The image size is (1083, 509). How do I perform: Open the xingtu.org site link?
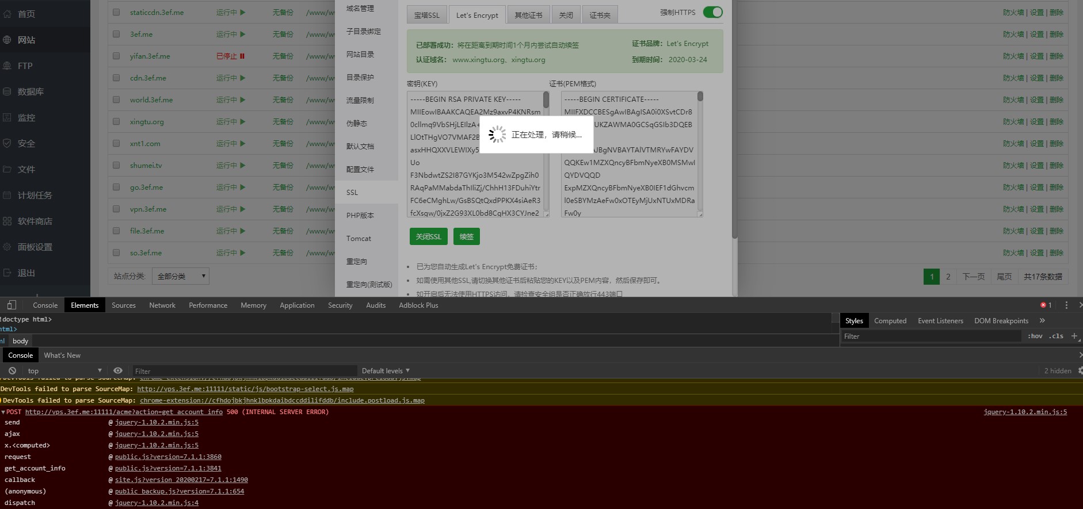point(147,121)
